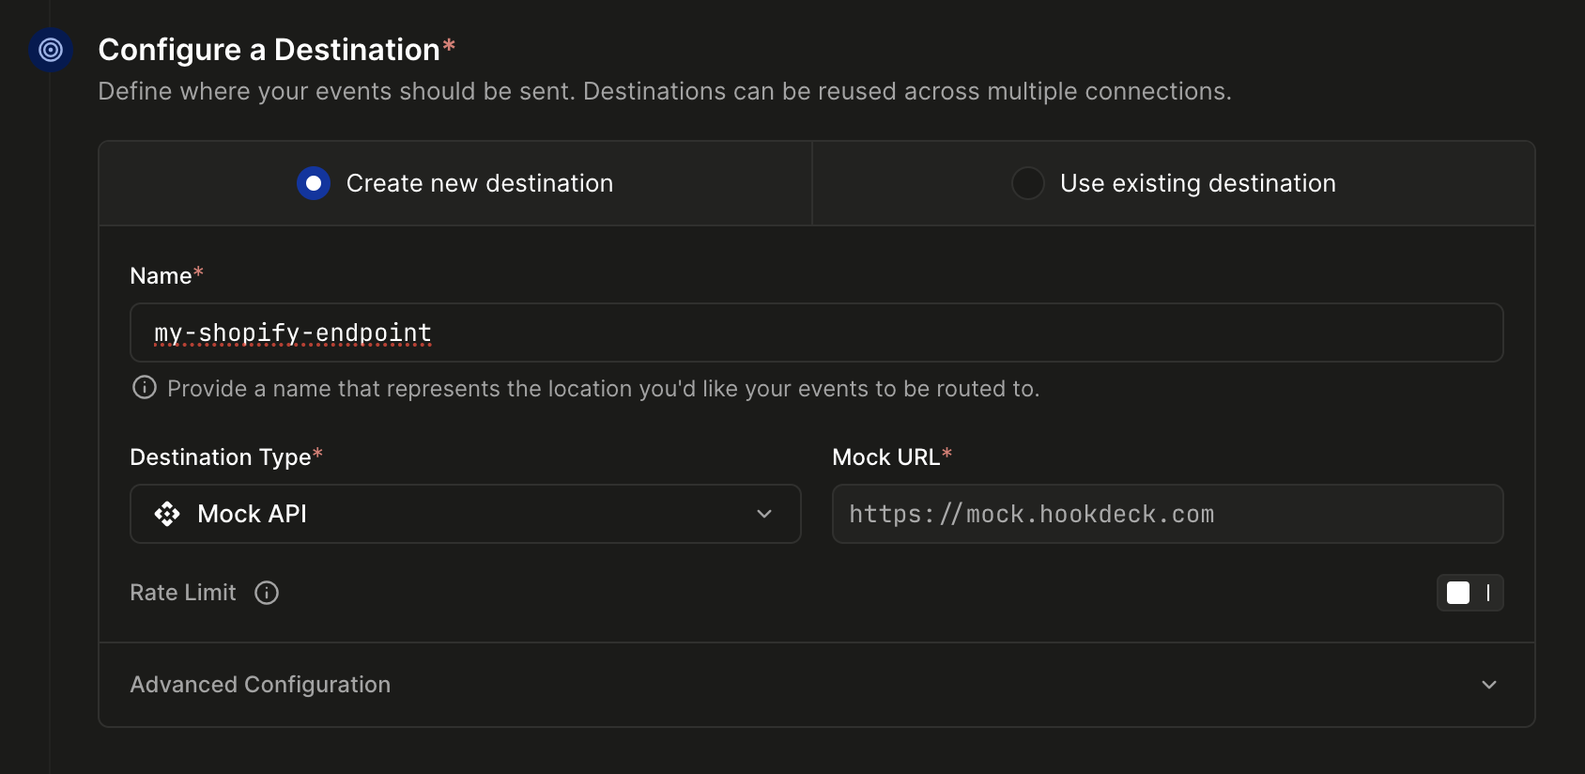Select the Use existing destination radio button
1585x774 pixels.
(x=1028, y=183)
